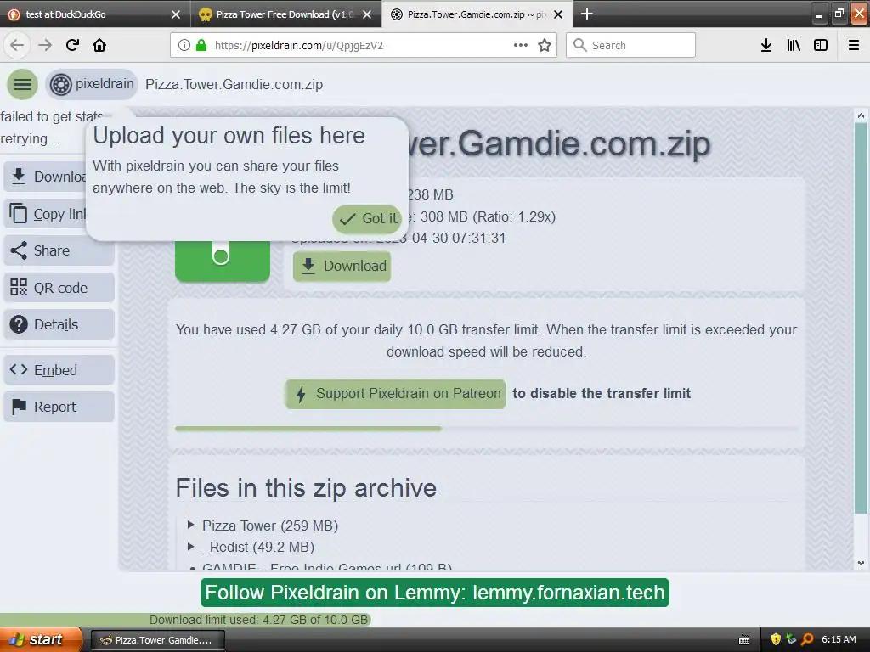
Task: Show the QR code
Action: (x=59, y=288)
